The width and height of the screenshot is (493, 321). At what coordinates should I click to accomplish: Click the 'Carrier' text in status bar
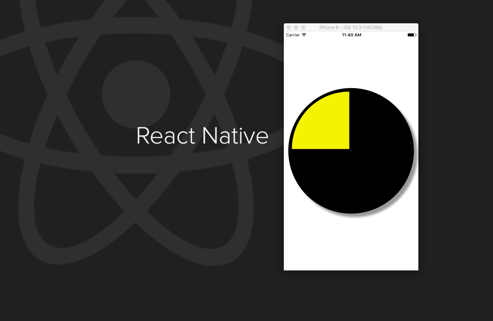[293, 35]
